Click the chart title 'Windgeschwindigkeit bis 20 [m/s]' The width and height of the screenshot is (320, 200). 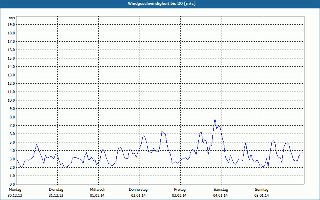coord(162,4)
